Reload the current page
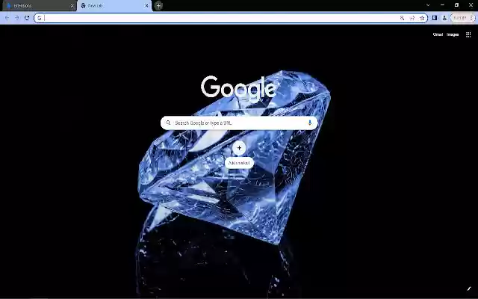The width and height of the screenshot is (478, 299). click(x=27, y=18)
